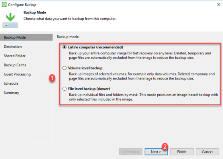Click the 'Choose what data you want to backup' subtitle
The height and width of the screenshot is (159, 223).
70,19
